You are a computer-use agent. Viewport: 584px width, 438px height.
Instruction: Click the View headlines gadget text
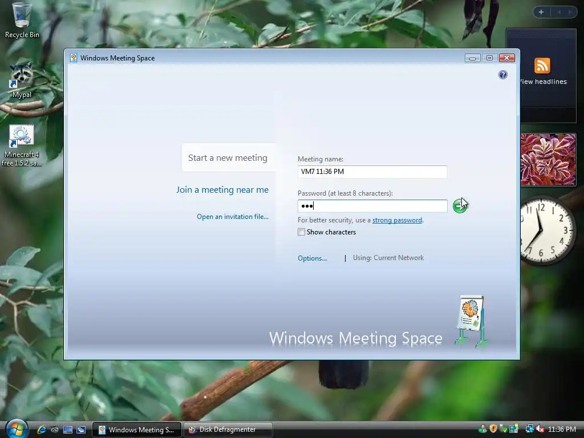pos(543,82)
